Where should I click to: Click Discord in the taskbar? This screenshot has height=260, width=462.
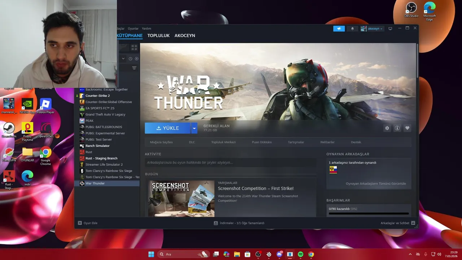pyautogui.click(x=279, y=254)
